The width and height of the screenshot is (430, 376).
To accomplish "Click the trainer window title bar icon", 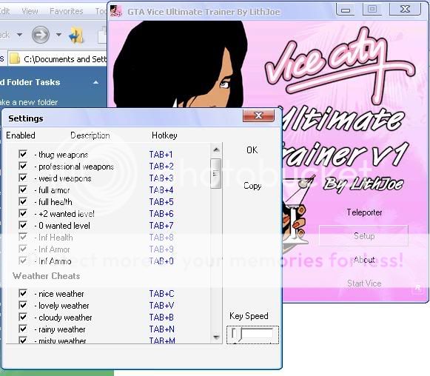I will 116,11.
